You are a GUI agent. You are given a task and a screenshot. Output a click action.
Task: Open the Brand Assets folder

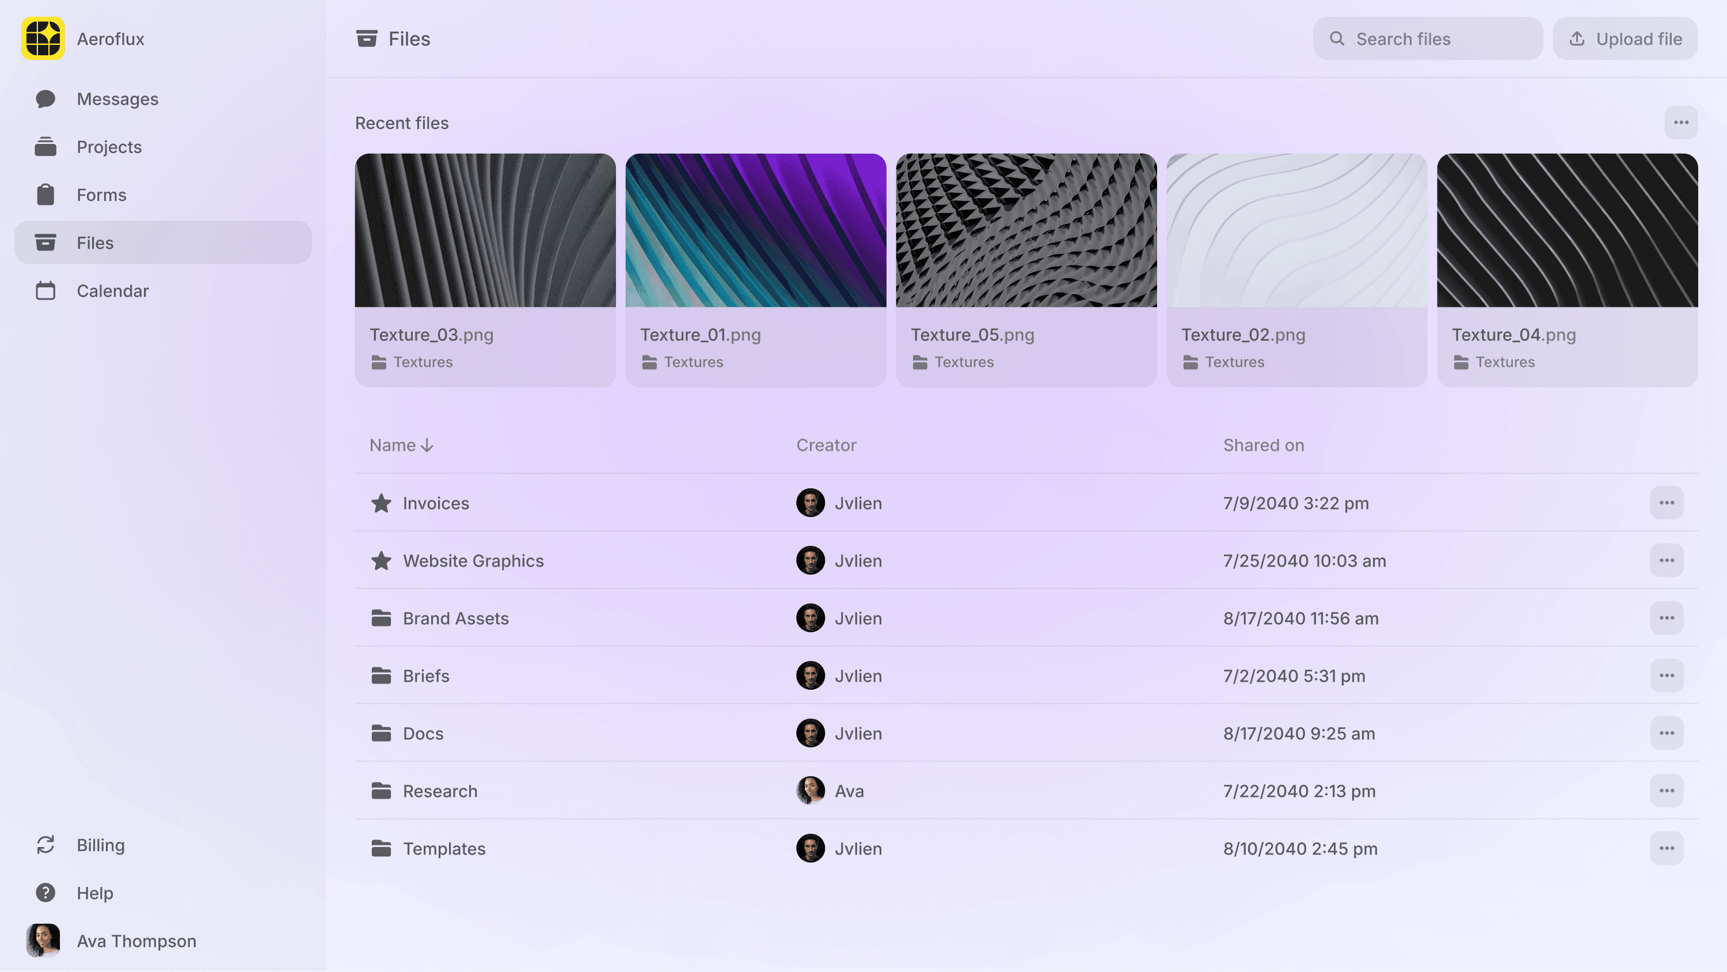[x=455, y=618]
